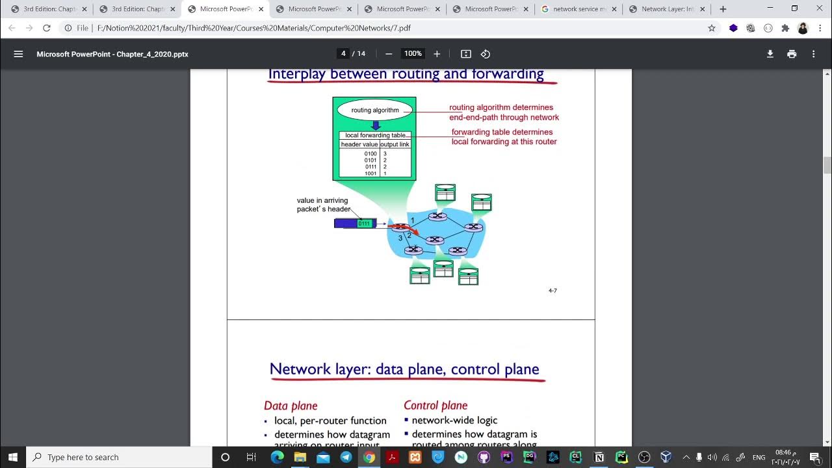Open DataGrip from taskbar
Screen dimensions: 832x468
coord(529,457)
